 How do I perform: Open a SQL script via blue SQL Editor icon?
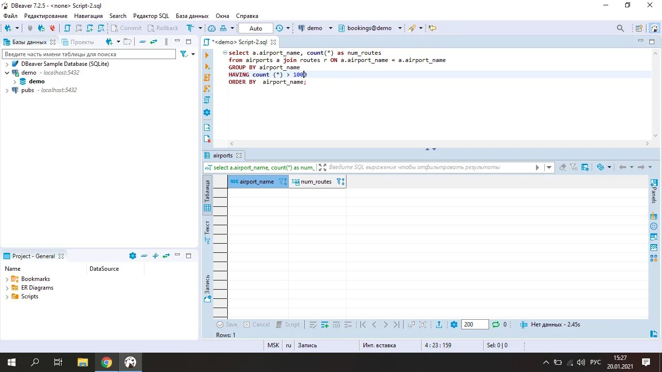67,28
